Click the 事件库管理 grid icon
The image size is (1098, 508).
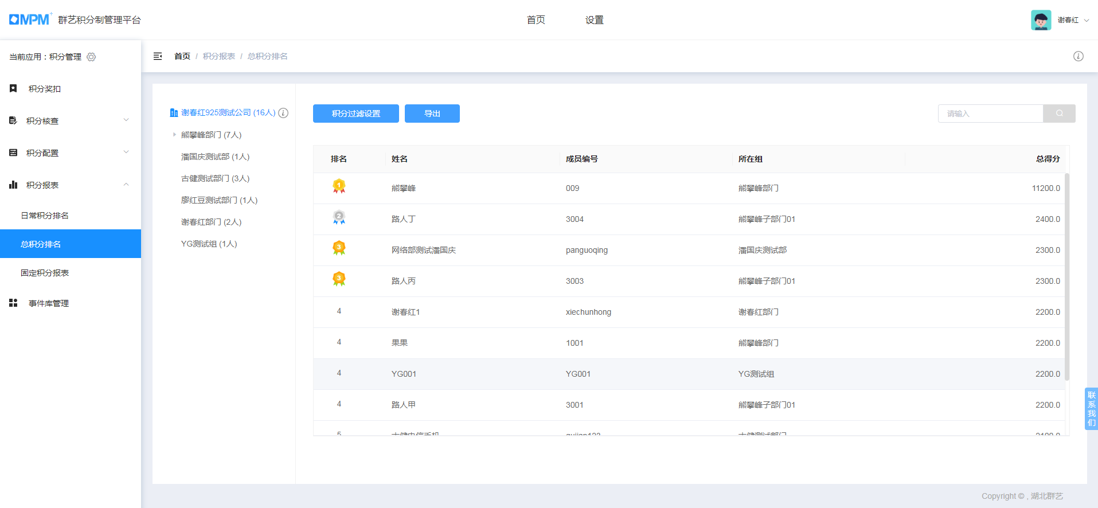[x=13, y=303]
